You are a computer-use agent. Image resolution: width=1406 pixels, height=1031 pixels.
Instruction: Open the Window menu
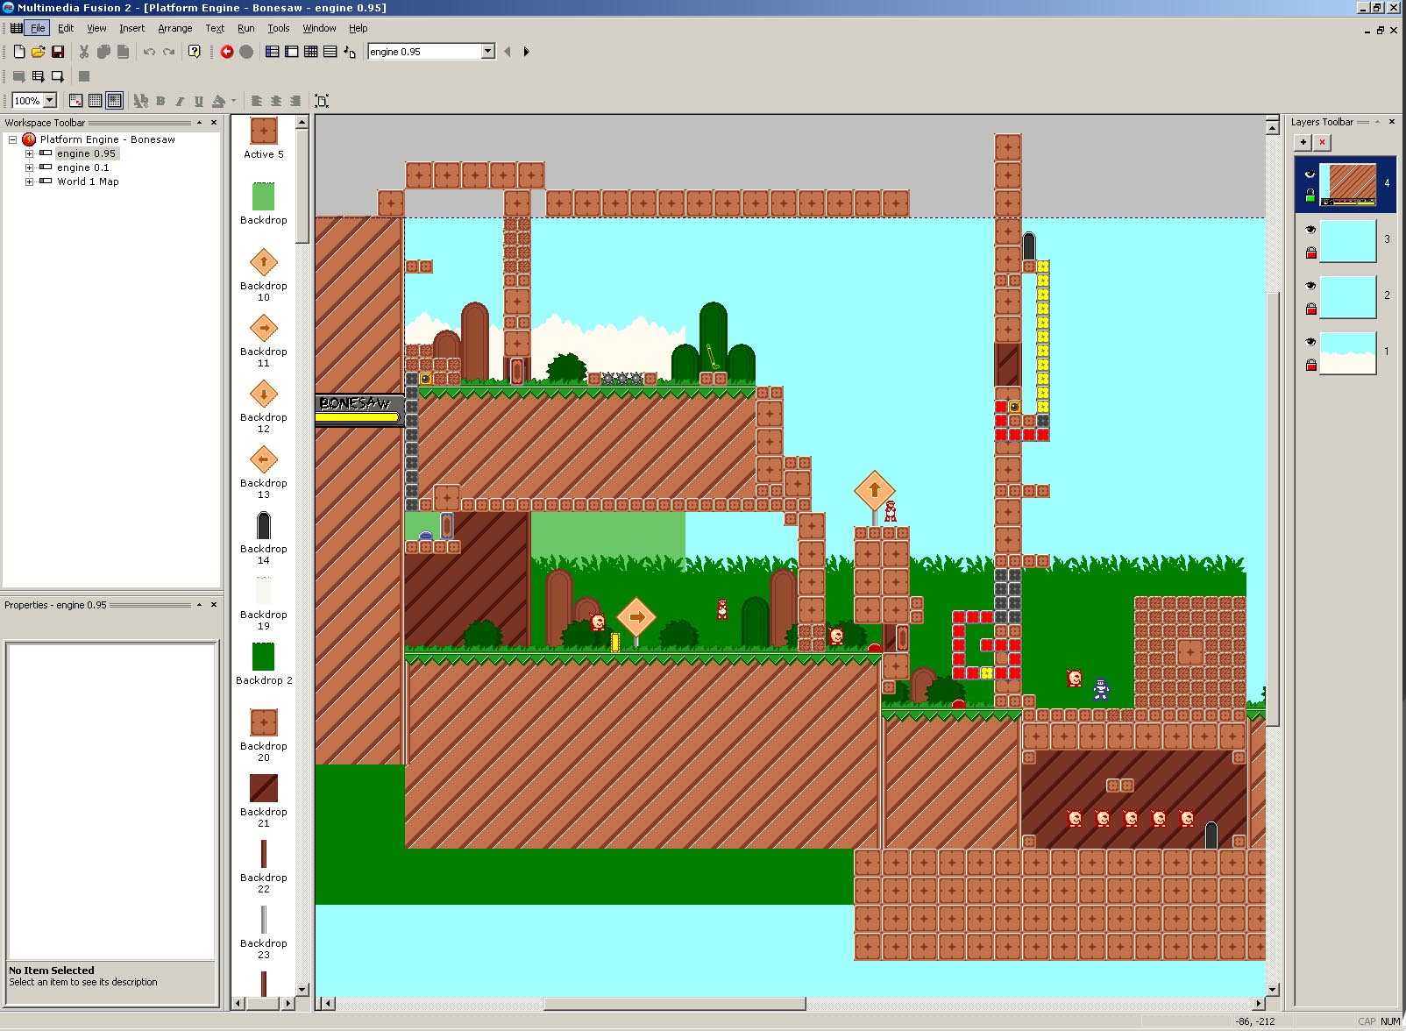pos(320,28)
